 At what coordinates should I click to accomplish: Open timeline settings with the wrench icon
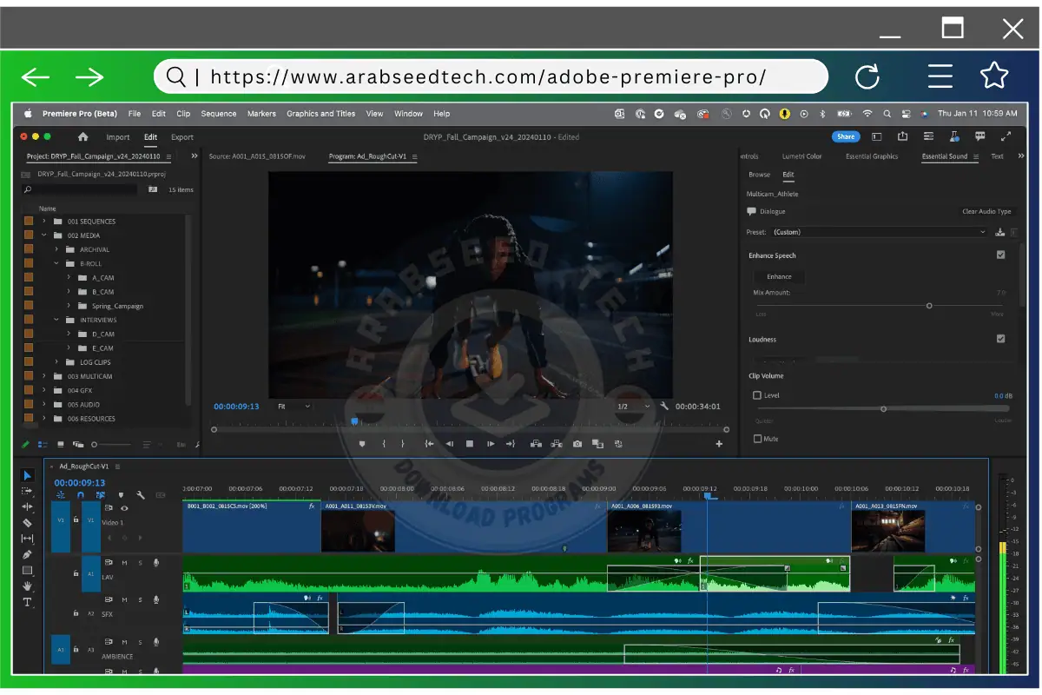tap(141, 495)
